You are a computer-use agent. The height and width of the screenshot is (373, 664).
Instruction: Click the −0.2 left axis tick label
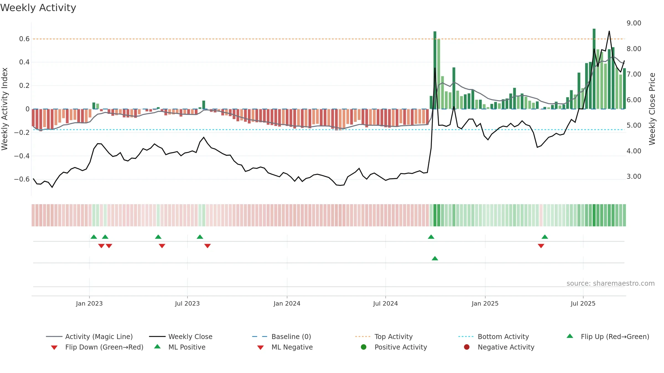coord(22,133)
